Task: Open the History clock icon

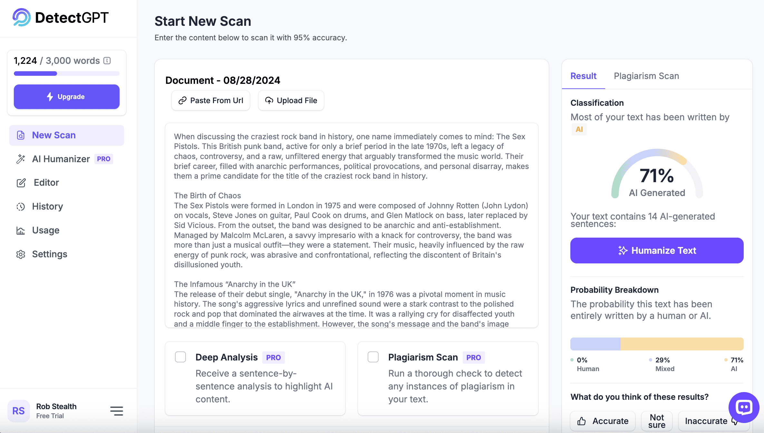Action: (x=21, y=207)
